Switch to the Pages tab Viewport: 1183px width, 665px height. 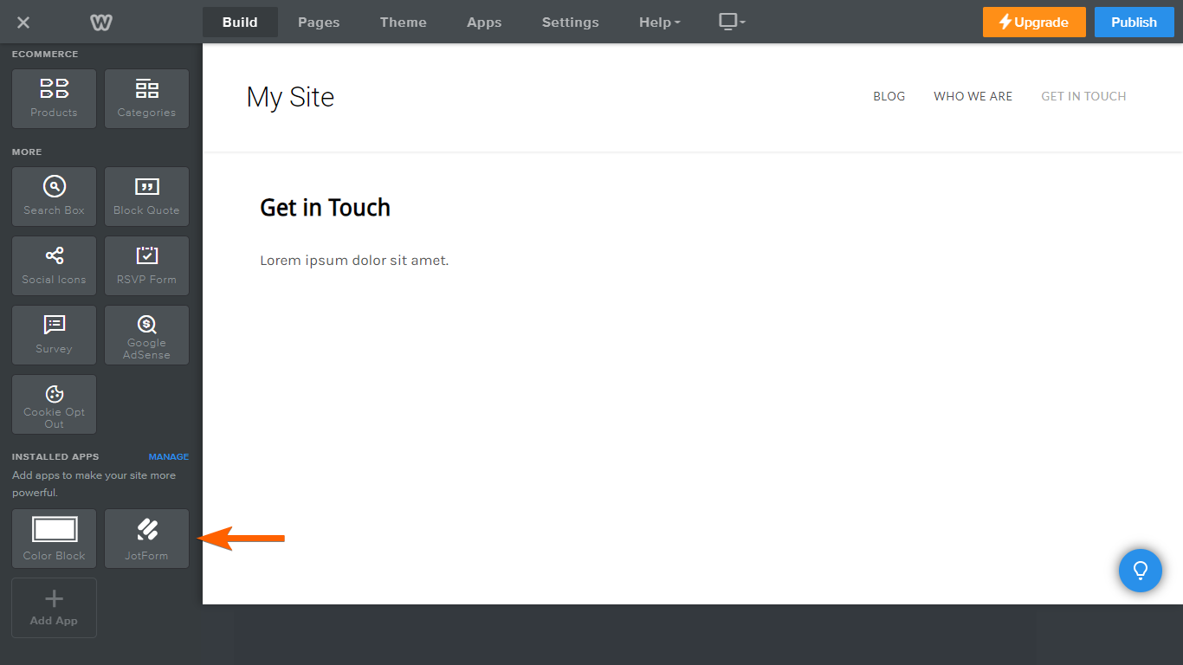coord(319,23)
